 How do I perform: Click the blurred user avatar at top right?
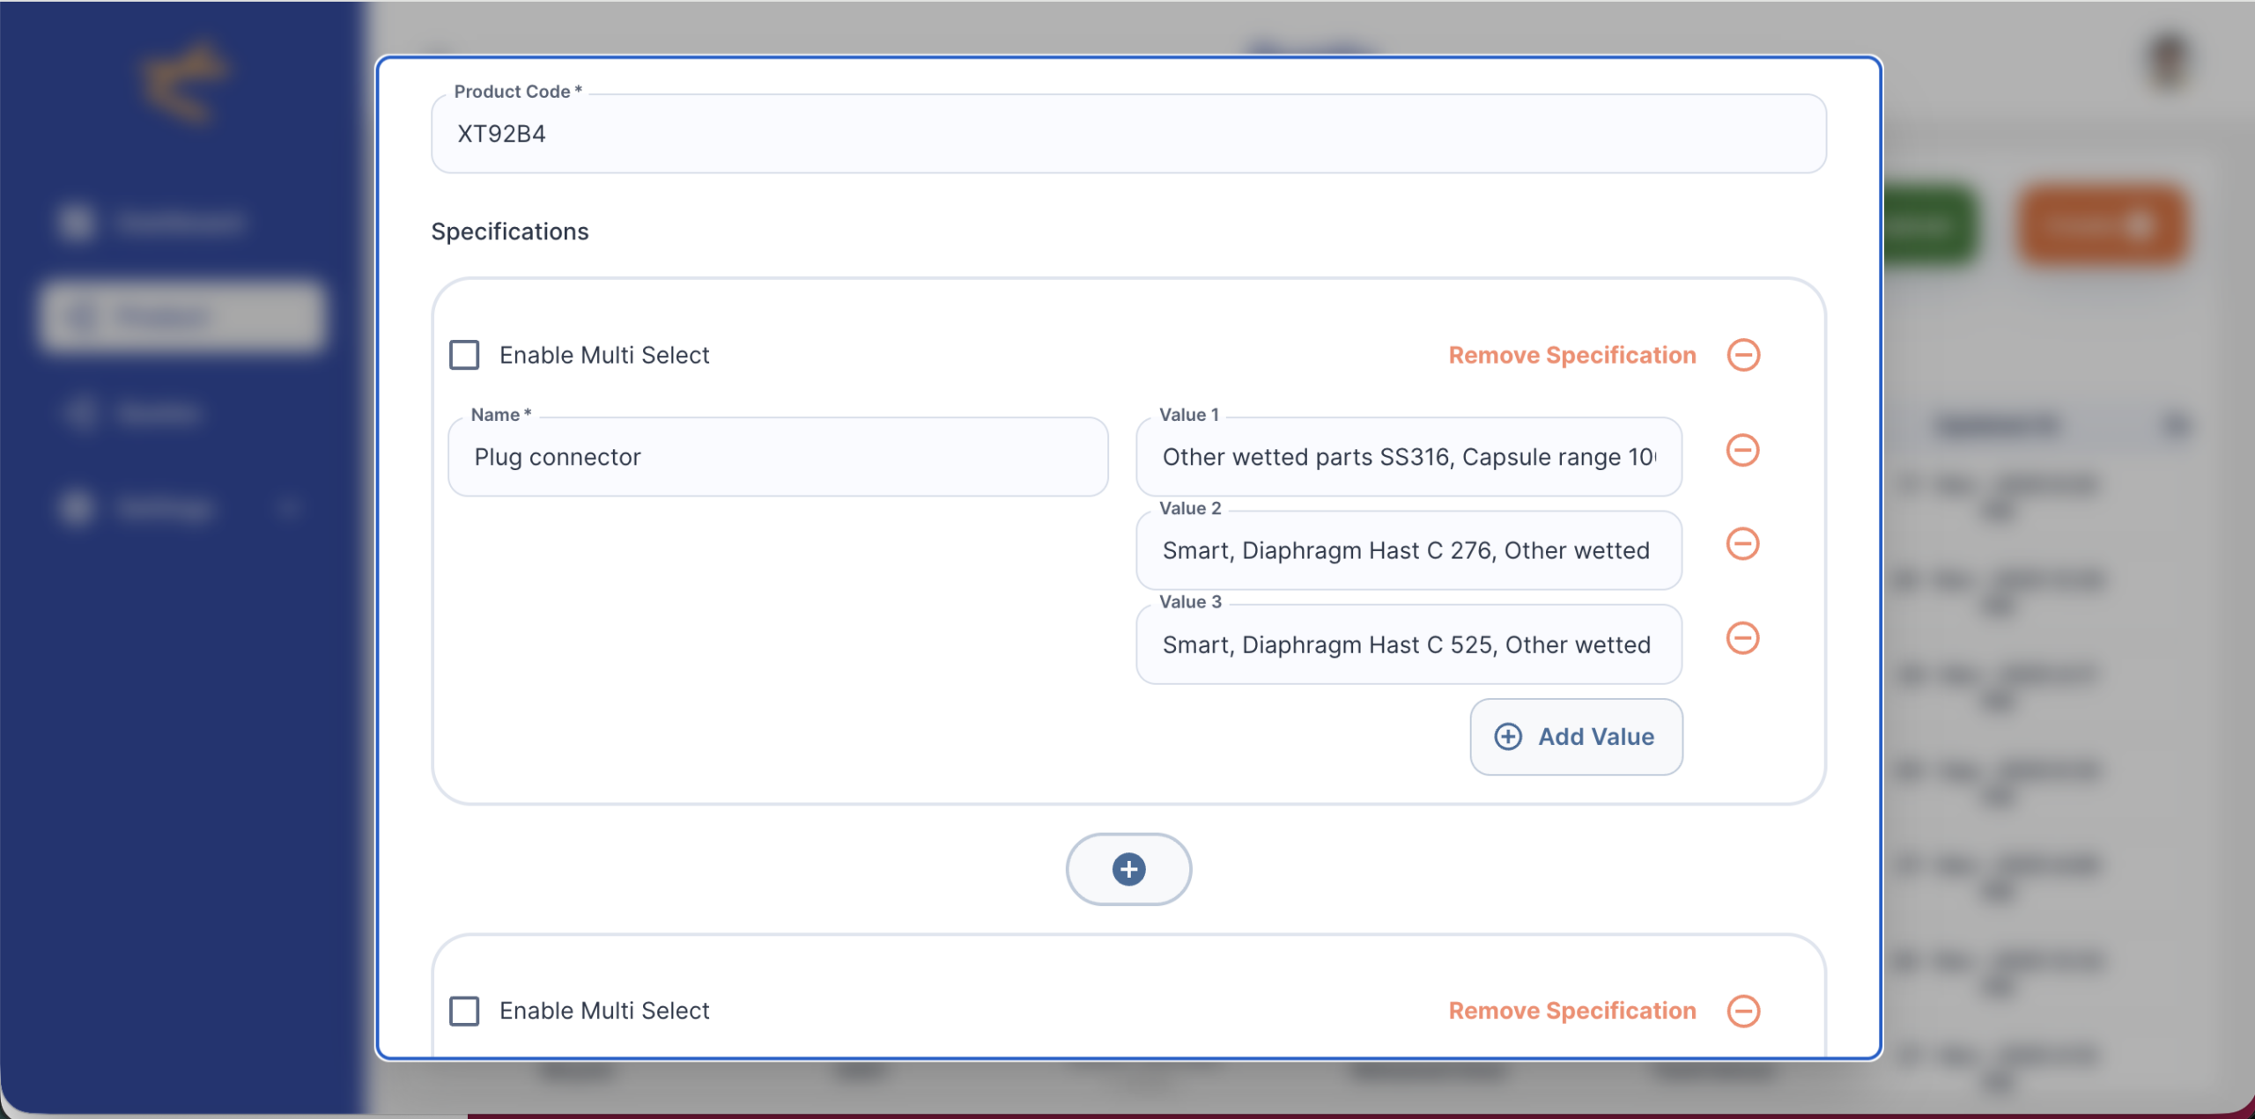[2168, 62]
